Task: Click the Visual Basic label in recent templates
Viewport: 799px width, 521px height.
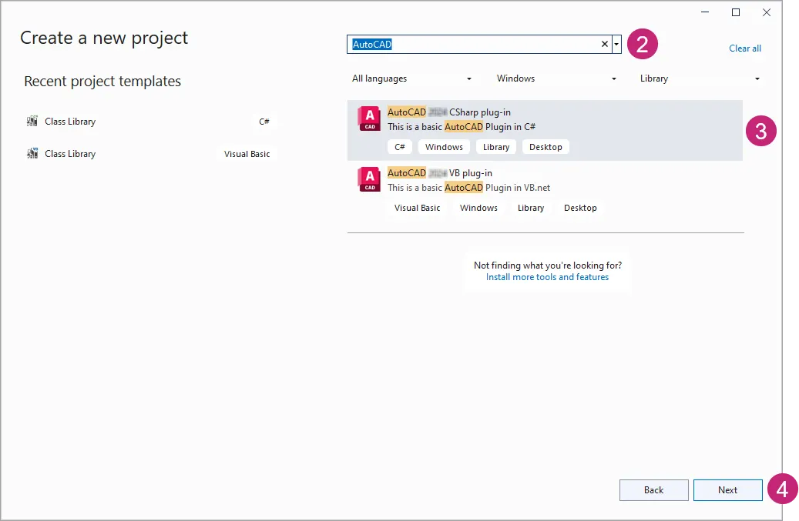Action: (x=247, y=154)
